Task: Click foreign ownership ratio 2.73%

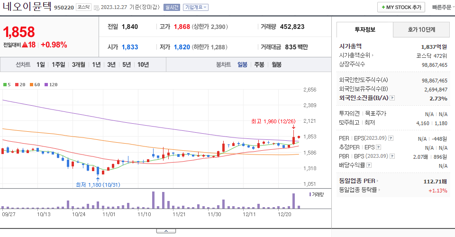Action: (438, 99)
